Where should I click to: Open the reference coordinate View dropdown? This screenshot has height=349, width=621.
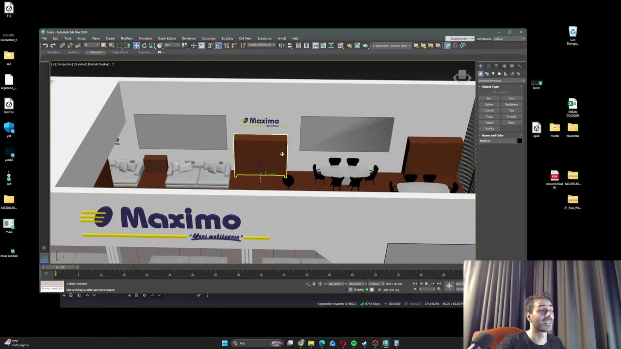172,46
